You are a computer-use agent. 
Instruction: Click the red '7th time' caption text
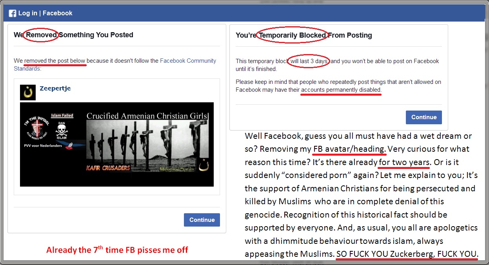(117, 249)
